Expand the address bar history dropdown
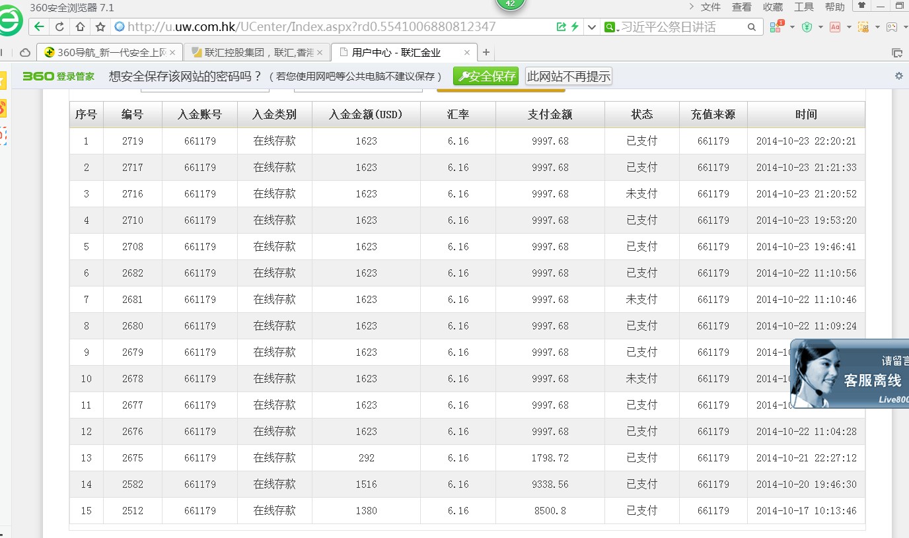This screenshot has height=538, width=909. click(x=591, y=27)
